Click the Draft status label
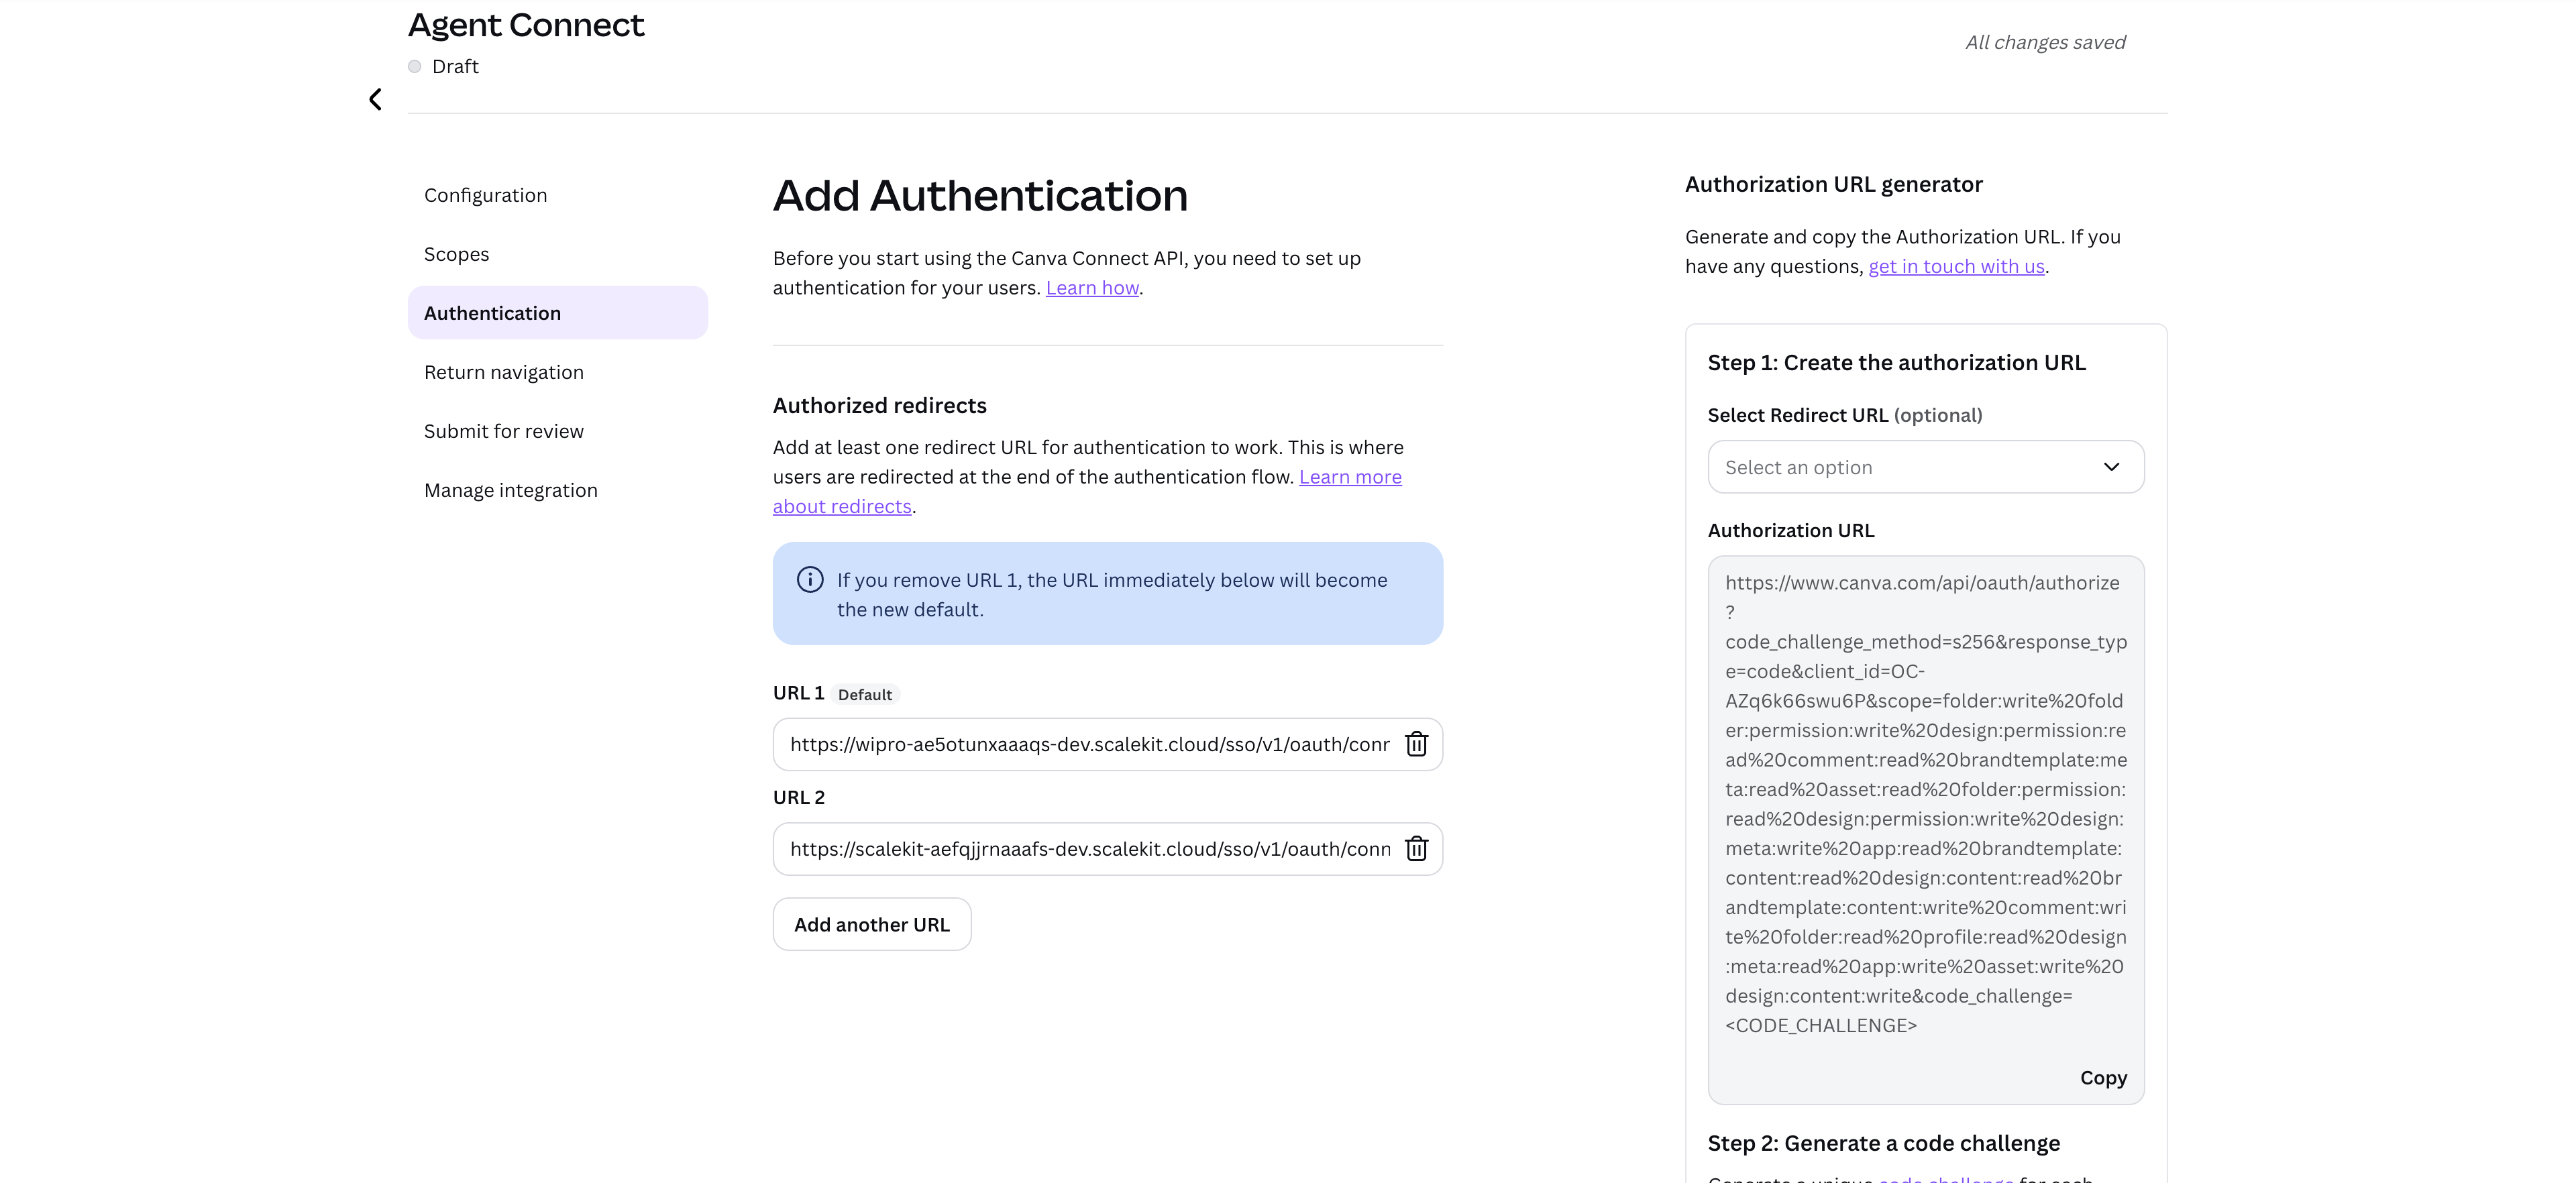The height and width of the screenshot is (1183, 2576). [x=455, y=67]
